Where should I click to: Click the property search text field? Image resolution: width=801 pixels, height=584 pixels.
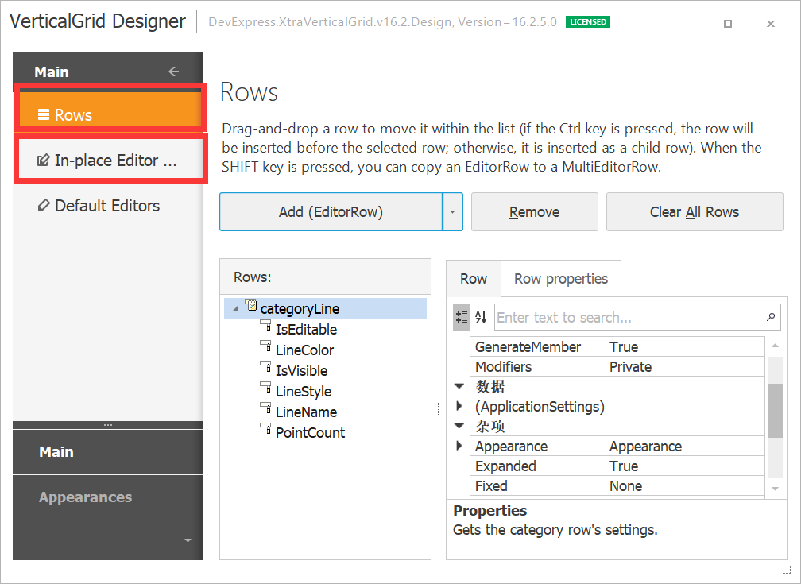(629, 317)
